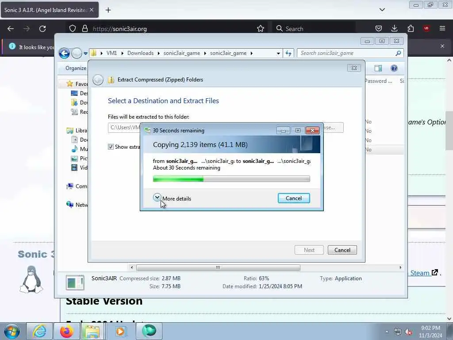Dismiss the Firefox notification bar

click(x=442, y=46)
